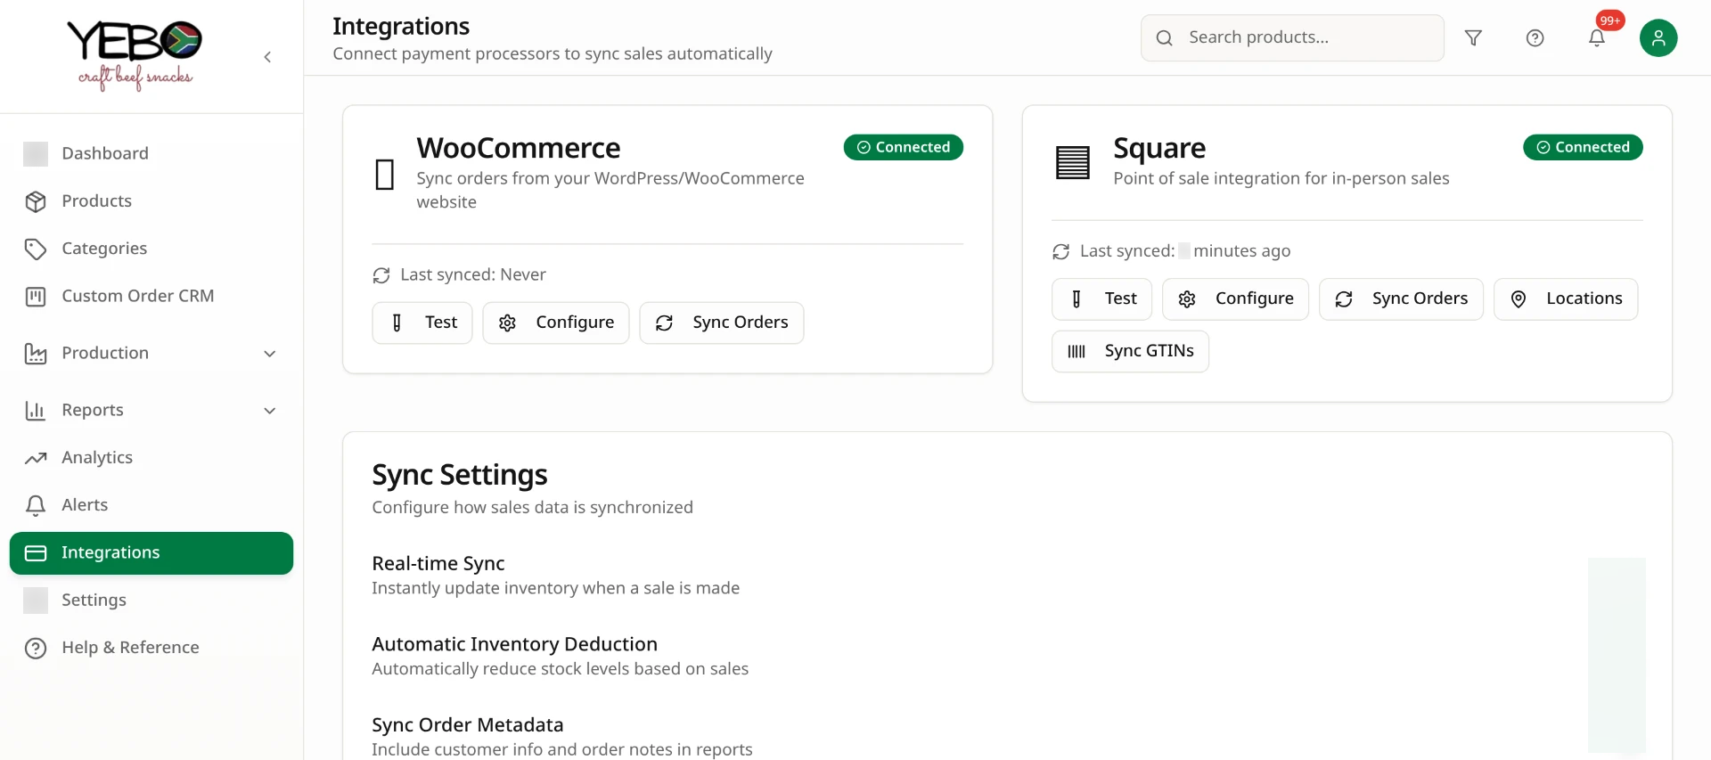Expand the Production submenu
The width and height of the screenshot is (1711, 760).
[151, 353]
